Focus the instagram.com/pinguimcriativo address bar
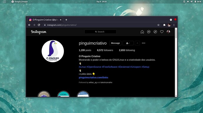 tap(100, 25)
